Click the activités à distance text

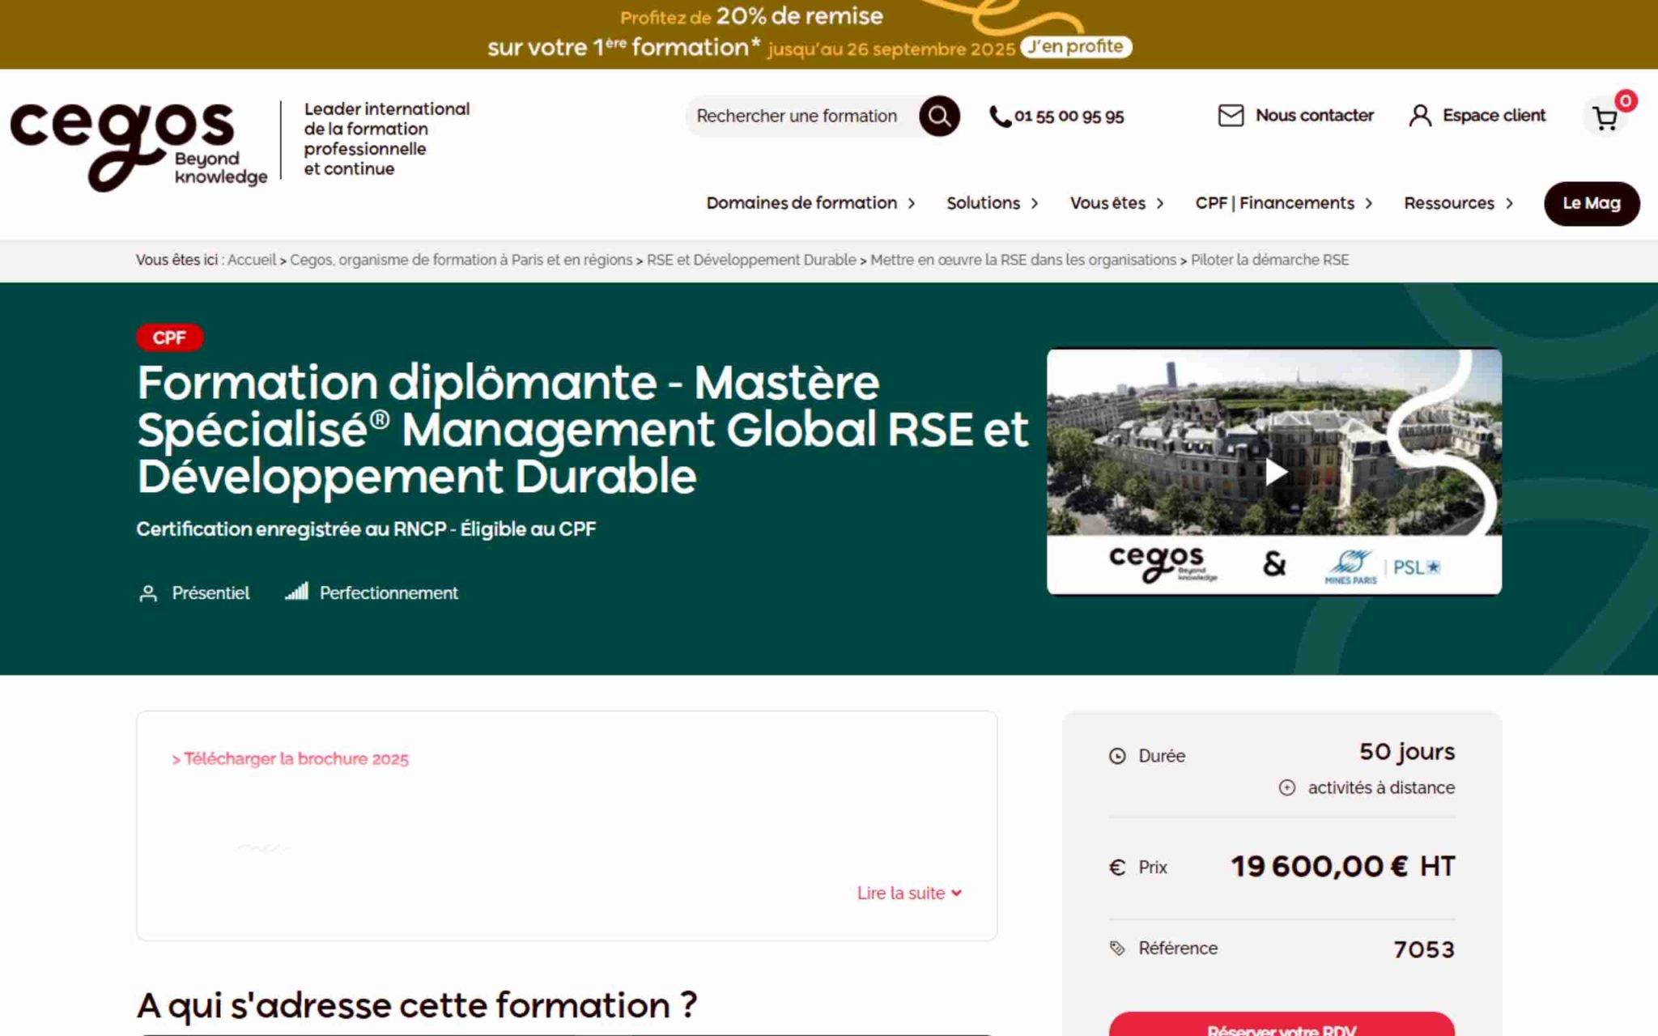click(x=1381, y=788)
